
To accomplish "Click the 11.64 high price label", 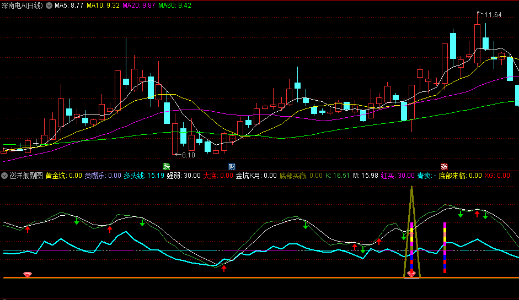I will [x=493, y=15].
